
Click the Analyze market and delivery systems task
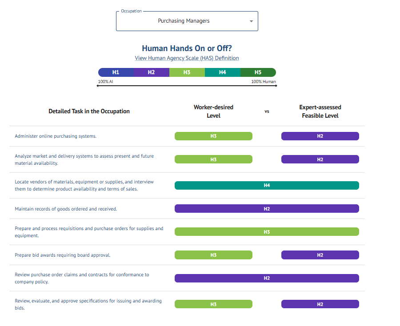click(x=84, y=159)
